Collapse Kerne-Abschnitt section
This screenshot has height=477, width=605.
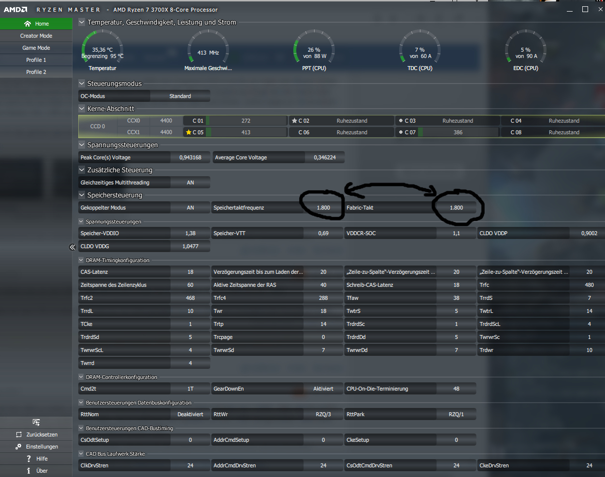pos(82,109)
